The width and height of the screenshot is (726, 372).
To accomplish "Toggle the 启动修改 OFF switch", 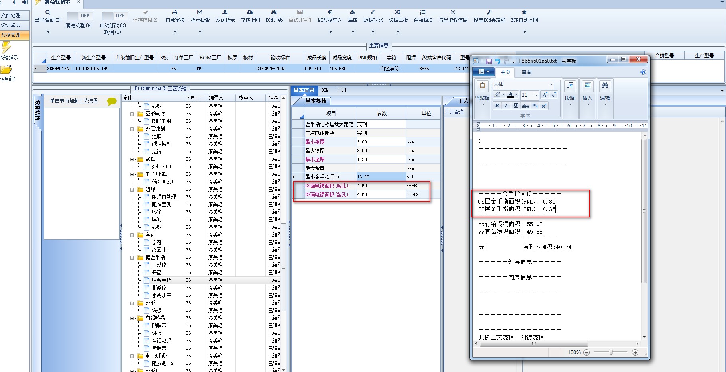I will [x=114, y=16].
